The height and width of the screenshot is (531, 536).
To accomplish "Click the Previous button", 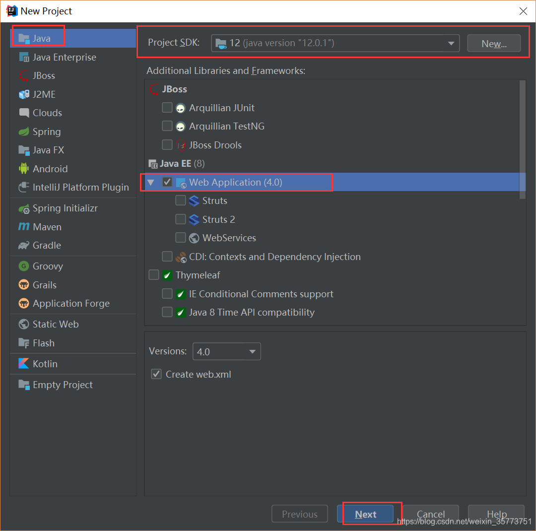I will (x=300, y=514).
